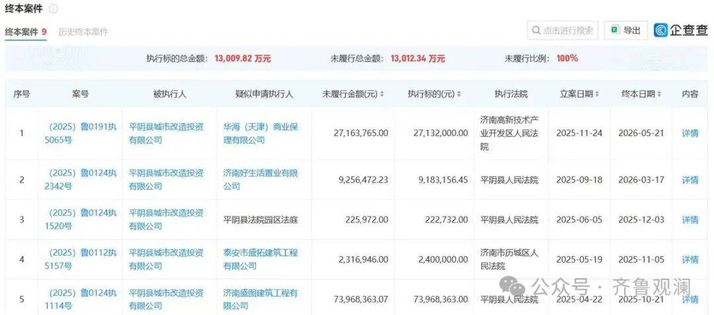Open 华海(天津)商业保理有限公司 link
714x315 pixels.
click(x=260, y=133)
